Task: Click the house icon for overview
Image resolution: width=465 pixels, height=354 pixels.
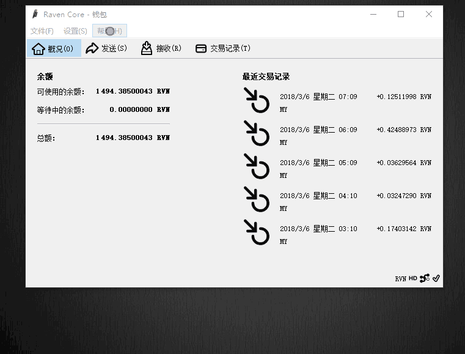Action: tap(38, 49)
